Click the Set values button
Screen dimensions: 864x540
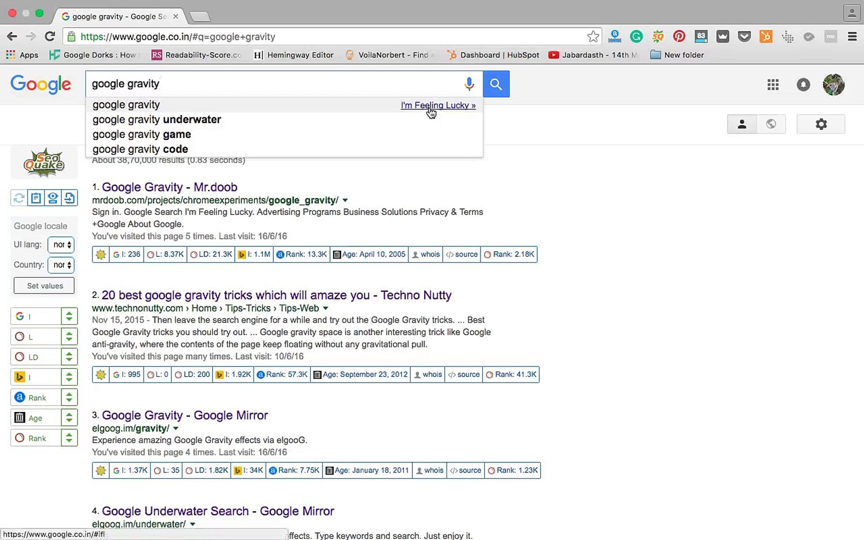point(44,286)
